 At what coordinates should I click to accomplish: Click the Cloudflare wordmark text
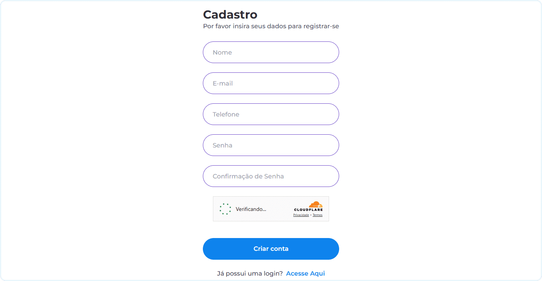tap(309, 209)
